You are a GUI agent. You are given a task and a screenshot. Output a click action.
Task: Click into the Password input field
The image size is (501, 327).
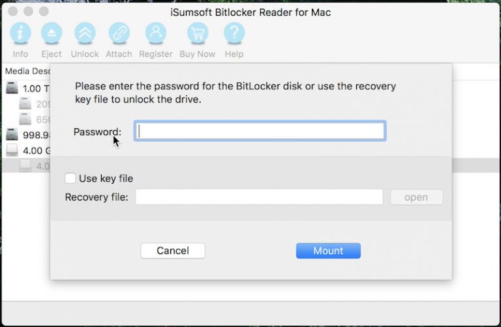pyautogui.click(x=260, y=132)
